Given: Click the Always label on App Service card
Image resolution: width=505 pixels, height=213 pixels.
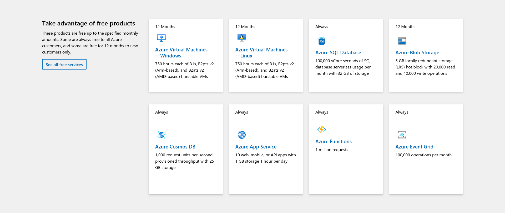Looking at the screenshot, I should pyautogui.click(x=241, y=112).
